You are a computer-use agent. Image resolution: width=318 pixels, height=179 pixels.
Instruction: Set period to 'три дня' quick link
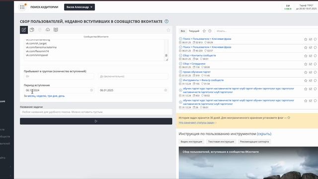(x=52, y=96)
